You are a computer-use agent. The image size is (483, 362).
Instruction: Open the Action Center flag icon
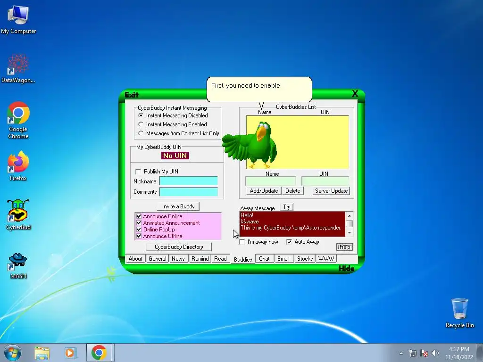coord(424,353)
